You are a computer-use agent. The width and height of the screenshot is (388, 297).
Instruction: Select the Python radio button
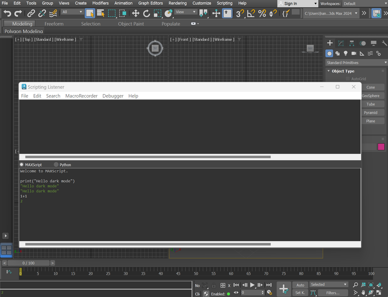click(x=56, y=165)
